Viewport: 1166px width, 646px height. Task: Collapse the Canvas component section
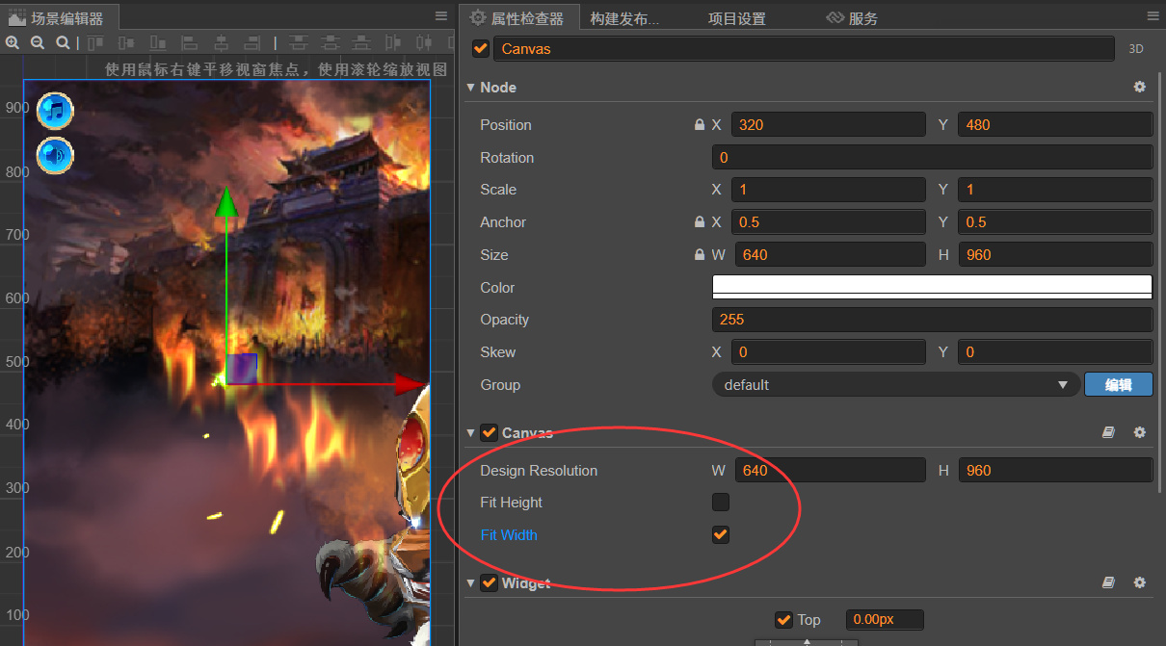point(470,433)
